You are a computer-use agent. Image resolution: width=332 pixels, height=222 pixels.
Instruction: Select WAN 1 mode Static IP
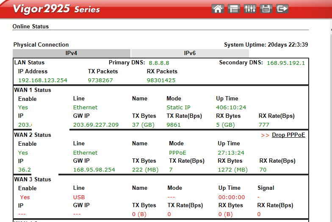tap(179, 108)
